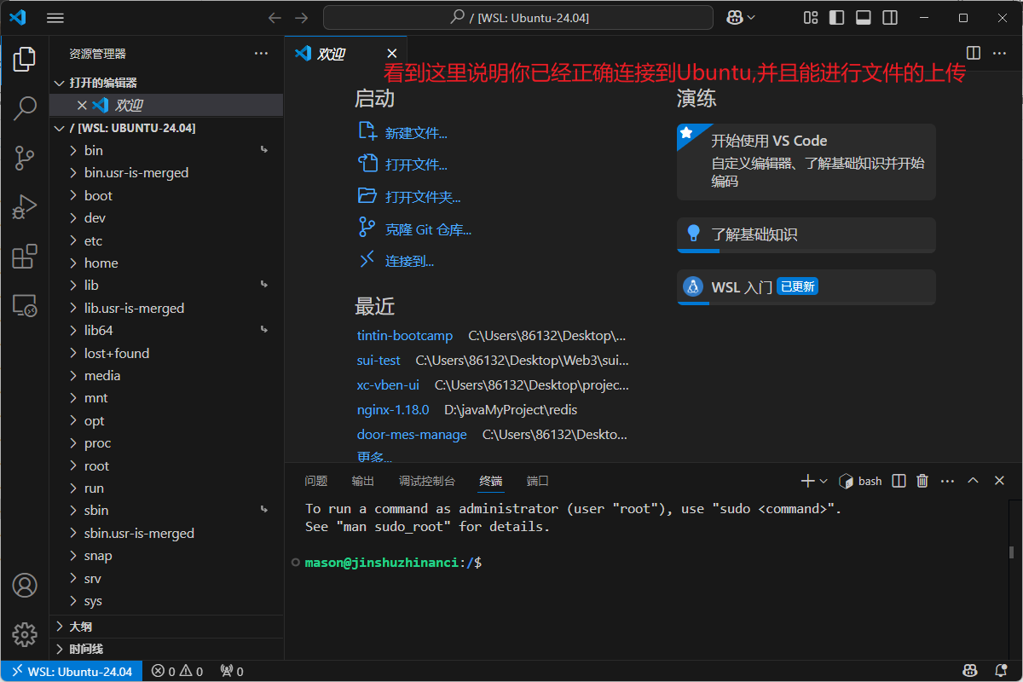
Task: Click 打开文件夹... link
Action: click(x=423, y=197)
